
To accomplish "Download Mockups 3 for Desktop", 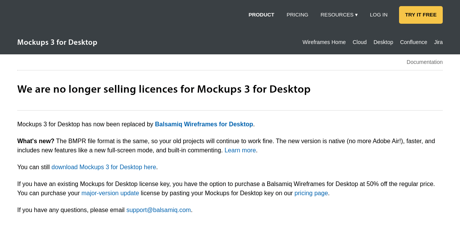I will (x=103, y=167).
